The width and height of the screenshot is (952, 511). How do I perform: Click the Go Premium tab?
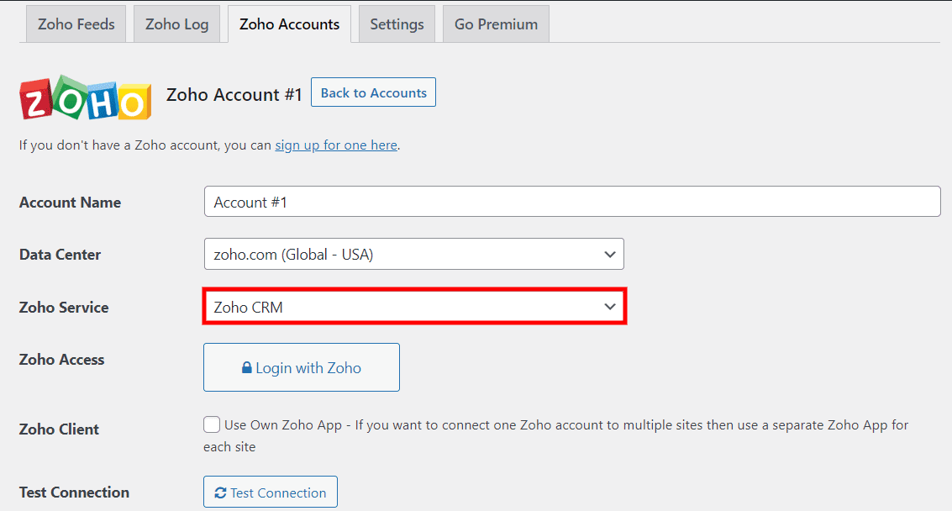point(495,24)
